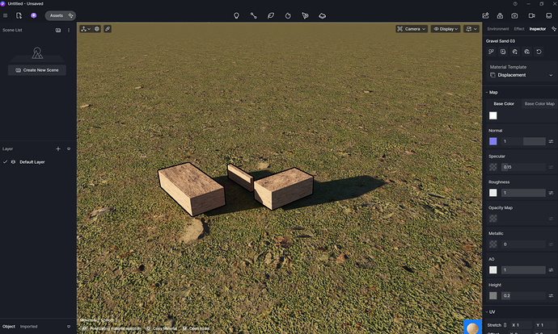Select the light bulb tool
This screenshot has height=334, width=558.
coord(236,15)
